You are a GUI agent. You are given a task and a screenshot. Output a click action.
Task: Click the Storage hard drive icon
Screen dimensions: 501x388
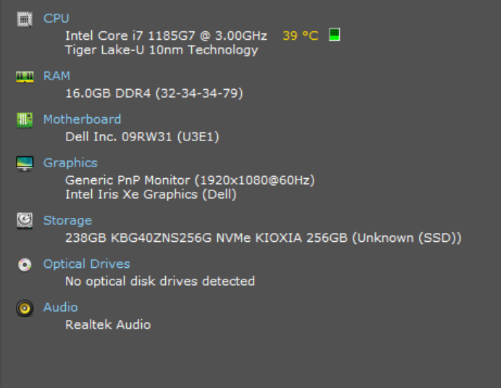coord(25,221)
